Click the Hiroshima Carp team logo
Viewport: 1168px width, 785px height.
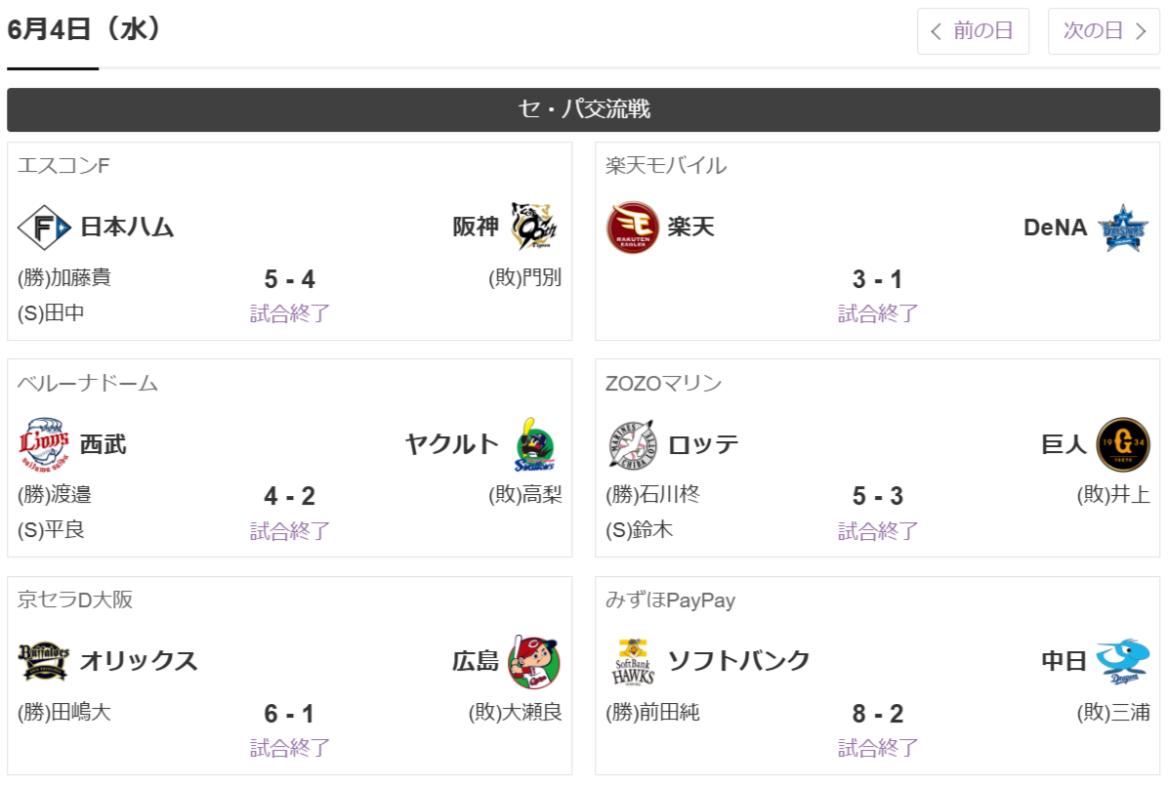(x=533, y=662)
